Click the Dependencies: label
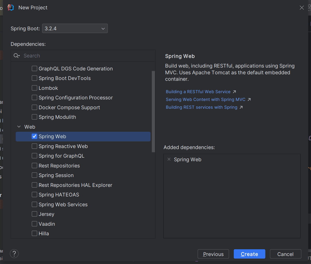Viewport: 311px width, 264px height. [x=28, y=44]
